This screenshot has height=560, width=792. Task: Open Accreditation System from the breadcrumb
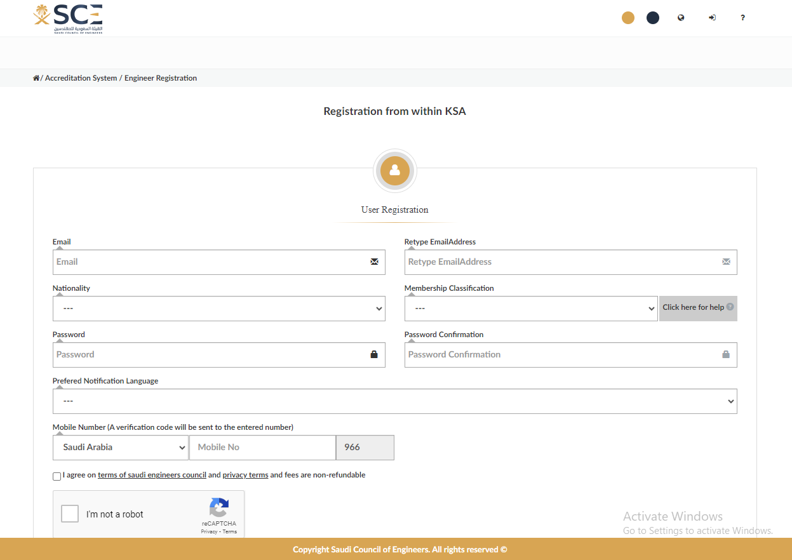[x=81, y=77]
